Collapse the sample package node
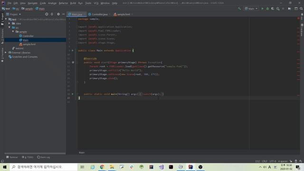The height and width of the screenshot is (171, 304). (13, 32)
